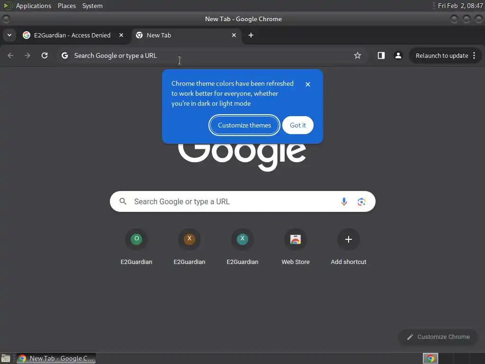Screen dimensions: 485x364
Task: Open the System menu
Action: [92, 6]
